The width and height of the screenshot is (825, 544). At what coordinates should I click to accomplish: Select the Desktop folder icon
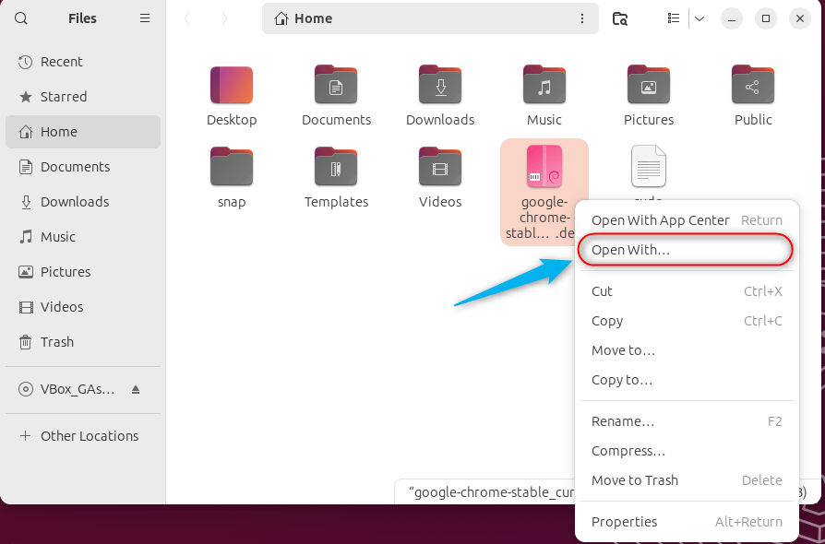coord(232,85)
